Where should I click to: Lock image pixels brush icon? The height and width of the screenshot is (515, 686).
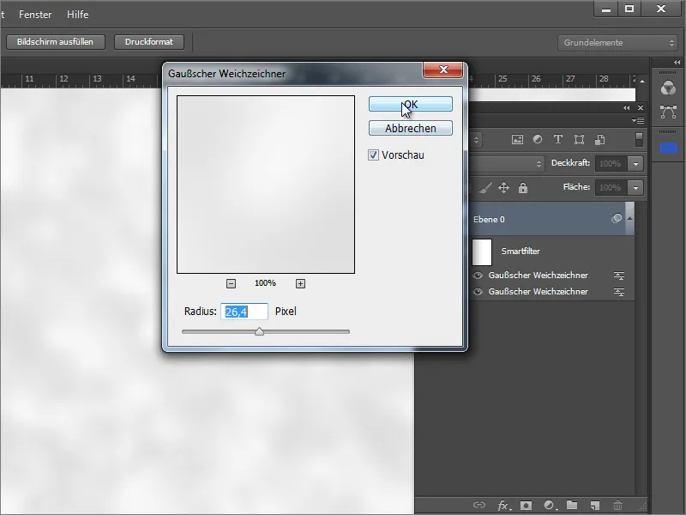pyautogui.click(x=484, y=188)
